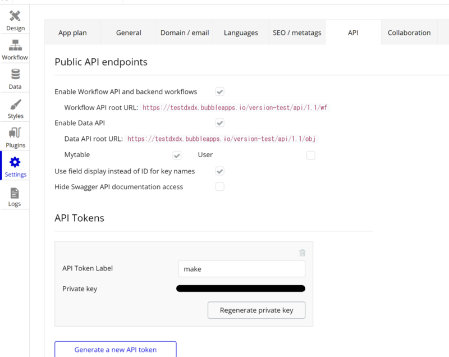Click the Public API endpoints heading
The image size is (449, 357).
point(101,62)
